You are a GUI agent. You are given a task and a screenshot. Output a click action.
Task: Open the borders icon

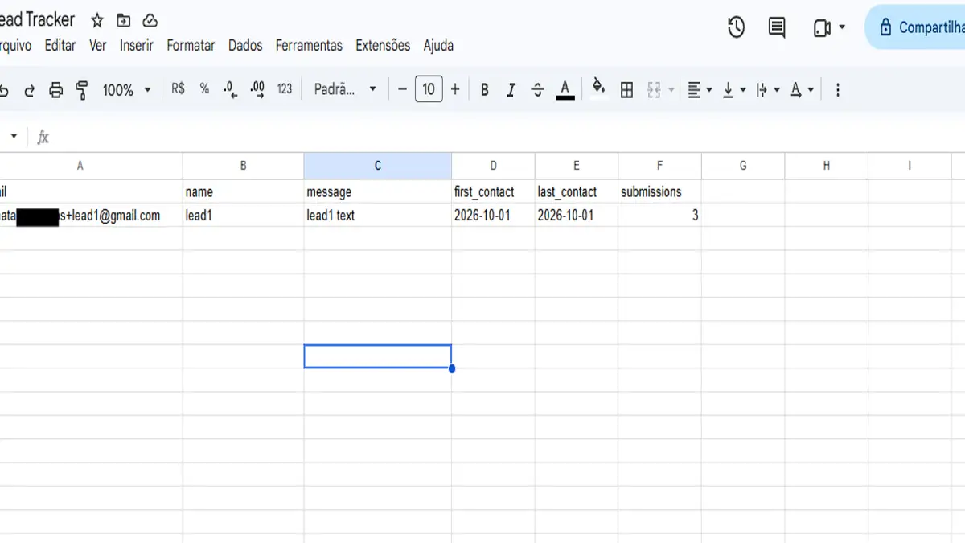(x=626, y=90)
